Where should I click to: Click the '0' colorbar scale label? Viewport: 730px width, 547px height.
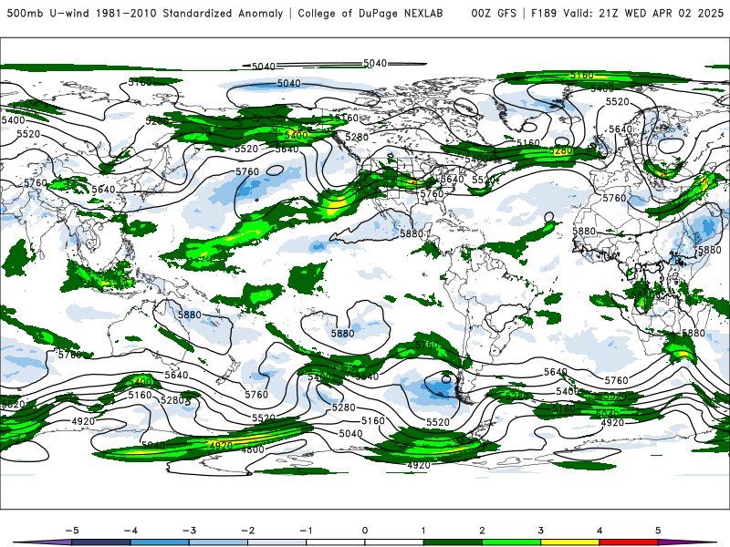(365, 531)
